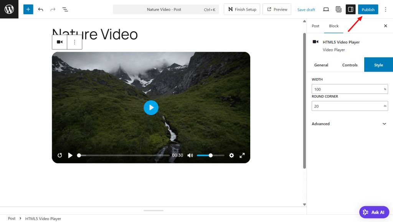
Task: Click the Save draft link
Action: (x=306, y=10)
